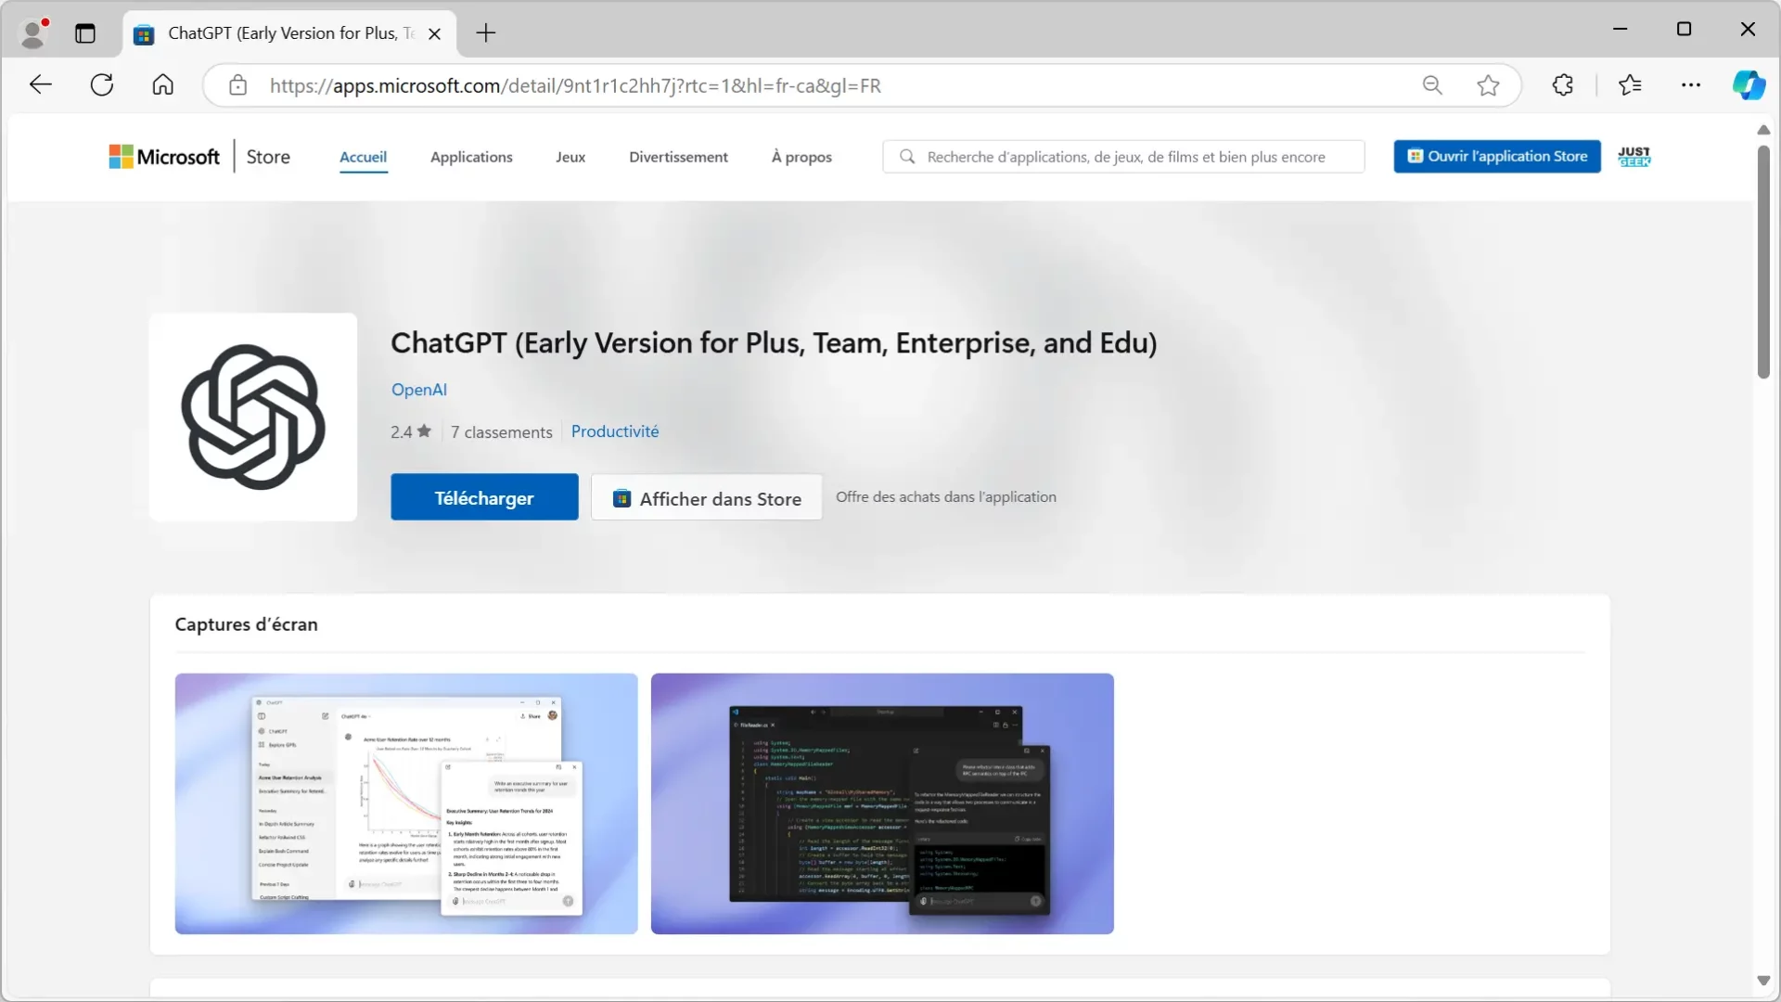
Task: Open the browser profile avatar
Action: [34, 33]
